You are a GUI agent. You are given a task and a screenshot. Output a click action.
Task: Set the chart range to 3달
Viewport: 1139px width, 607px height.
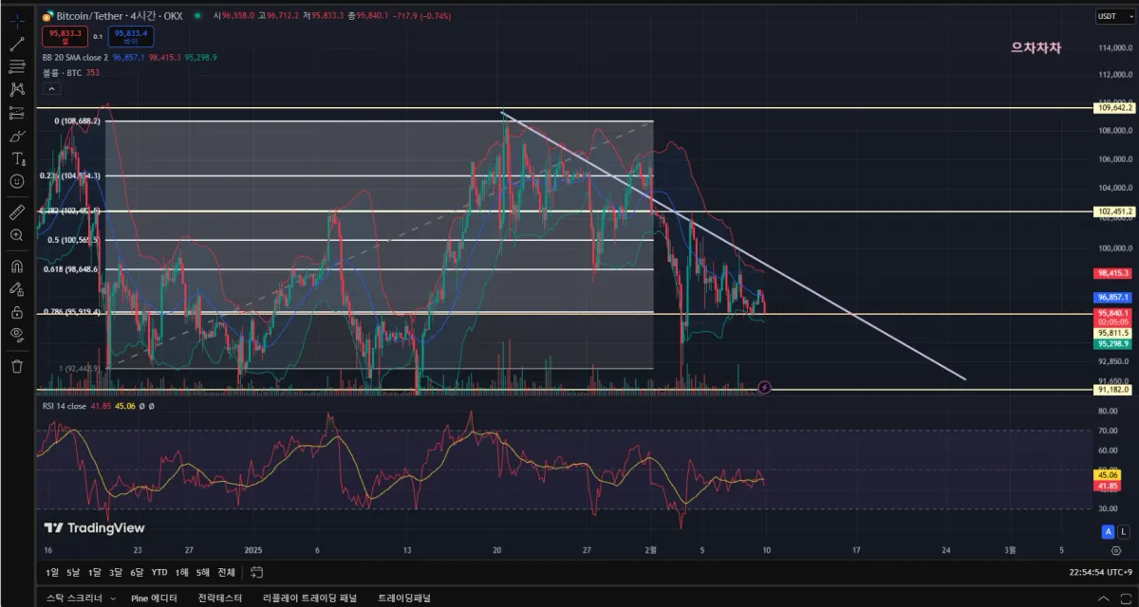(x=116, y=572)
